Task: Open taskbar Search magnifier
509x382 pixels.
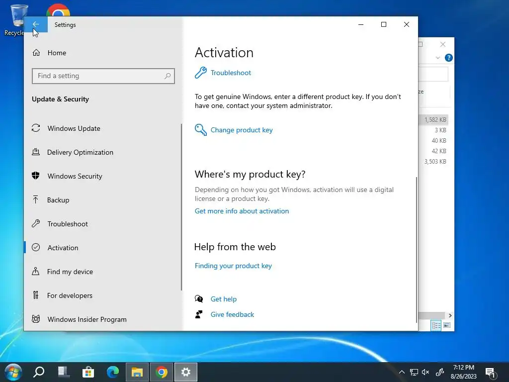Action: (39, 372)
